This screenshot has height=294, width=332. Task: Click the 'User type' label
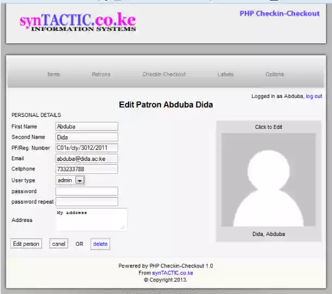pos(23,180)
